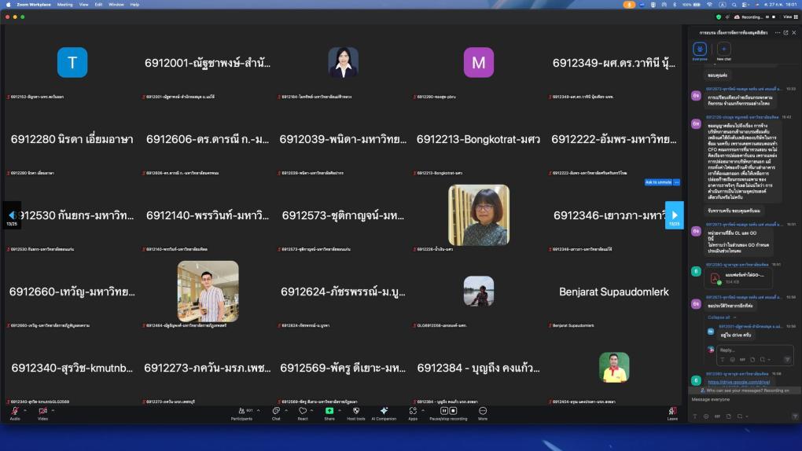The height and width of the screenshot is (451, 802).
Task: Click the green Share screen button
Action: [329, 411]
